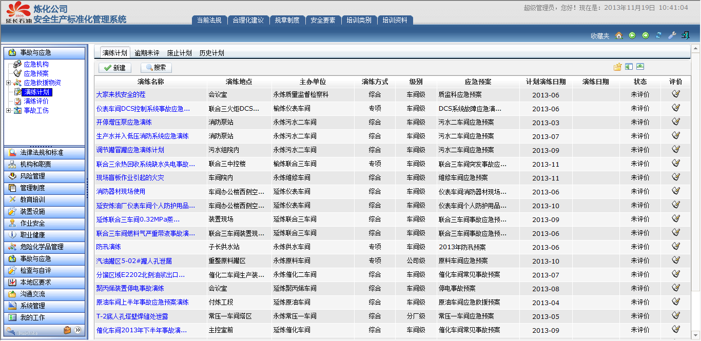Sort by the 演练名称 column header
Screen dimensions: 701x341
click(150, 82)
